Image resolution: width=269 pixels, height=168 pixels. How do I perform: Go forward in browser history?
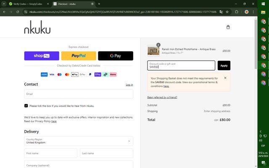[11, 12]
